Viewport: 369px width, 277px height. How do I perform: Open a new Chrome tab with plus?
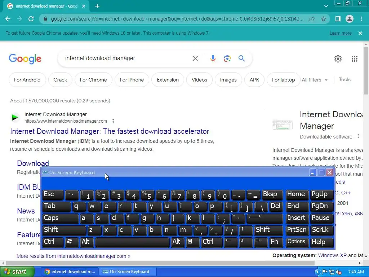click(x=97, y=6)
